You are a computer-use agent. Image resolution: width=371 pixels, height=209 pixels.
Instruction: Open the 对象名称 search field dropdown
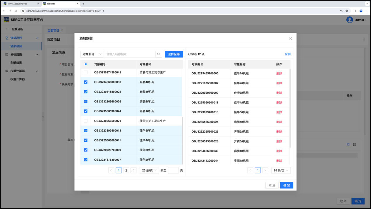pos(92,54)
